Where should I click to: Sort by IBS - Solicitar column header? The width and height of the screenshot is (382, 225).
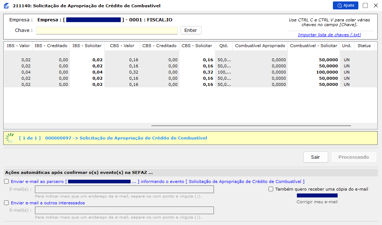[87, 46]
